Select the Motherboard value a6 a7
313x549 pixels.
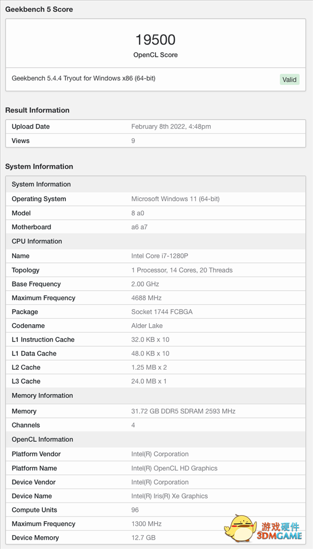pos(139,227)
